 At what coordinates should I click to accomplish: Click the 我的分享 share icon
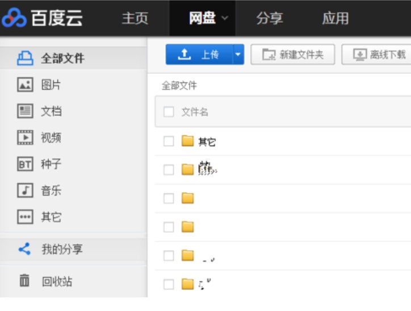(24, 249)
